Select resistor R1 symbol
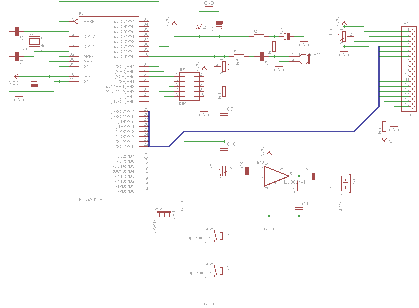Screen dimensions: 419x308 coord(274,47)
